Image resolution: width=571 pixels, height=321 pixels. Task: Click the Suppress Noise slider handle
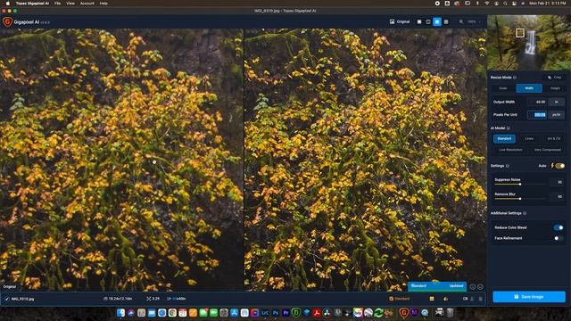pos(520,185)
